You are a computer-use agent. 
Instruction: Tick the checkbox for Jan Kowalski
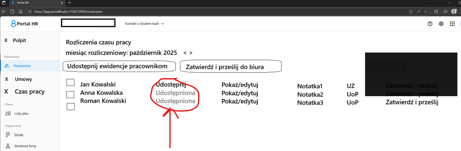70,83
